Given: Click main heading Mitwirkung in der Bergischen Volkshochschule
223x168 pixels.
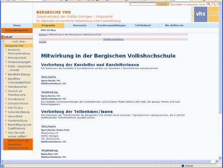Looking at the screenshot, I should point(108,55).
